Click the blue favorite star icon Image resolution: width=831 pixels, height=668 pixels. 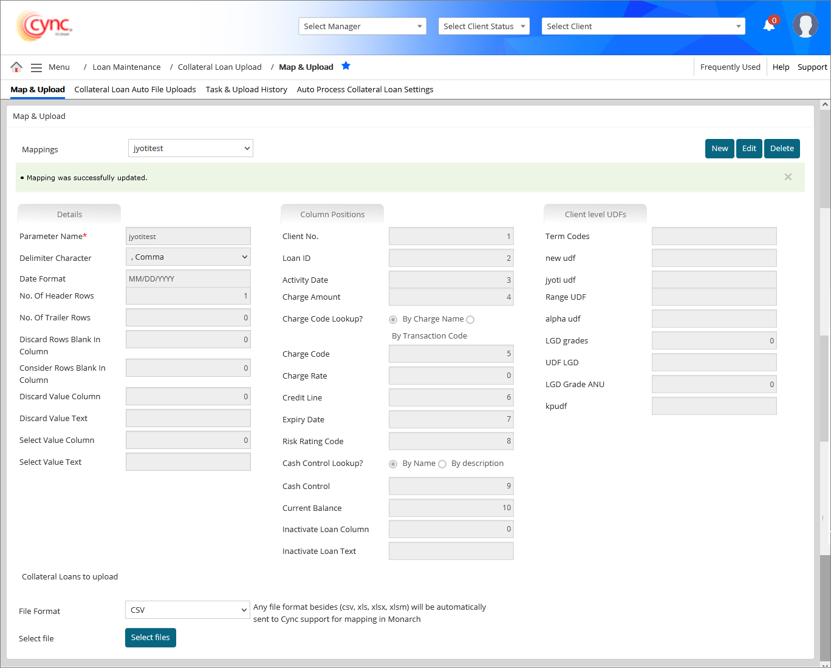click(x=346, y=66)
